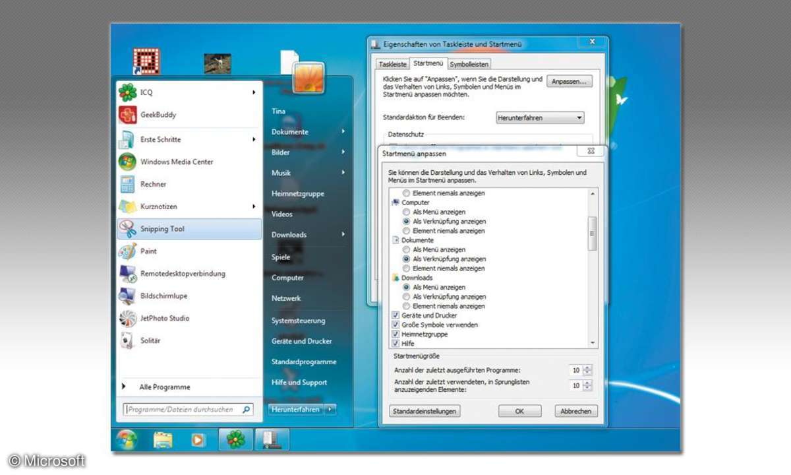This screenshot has height=475, width=791.
Task: Launch Rechner calculator app
Action: pyautogui.click(x=153, y=184)
